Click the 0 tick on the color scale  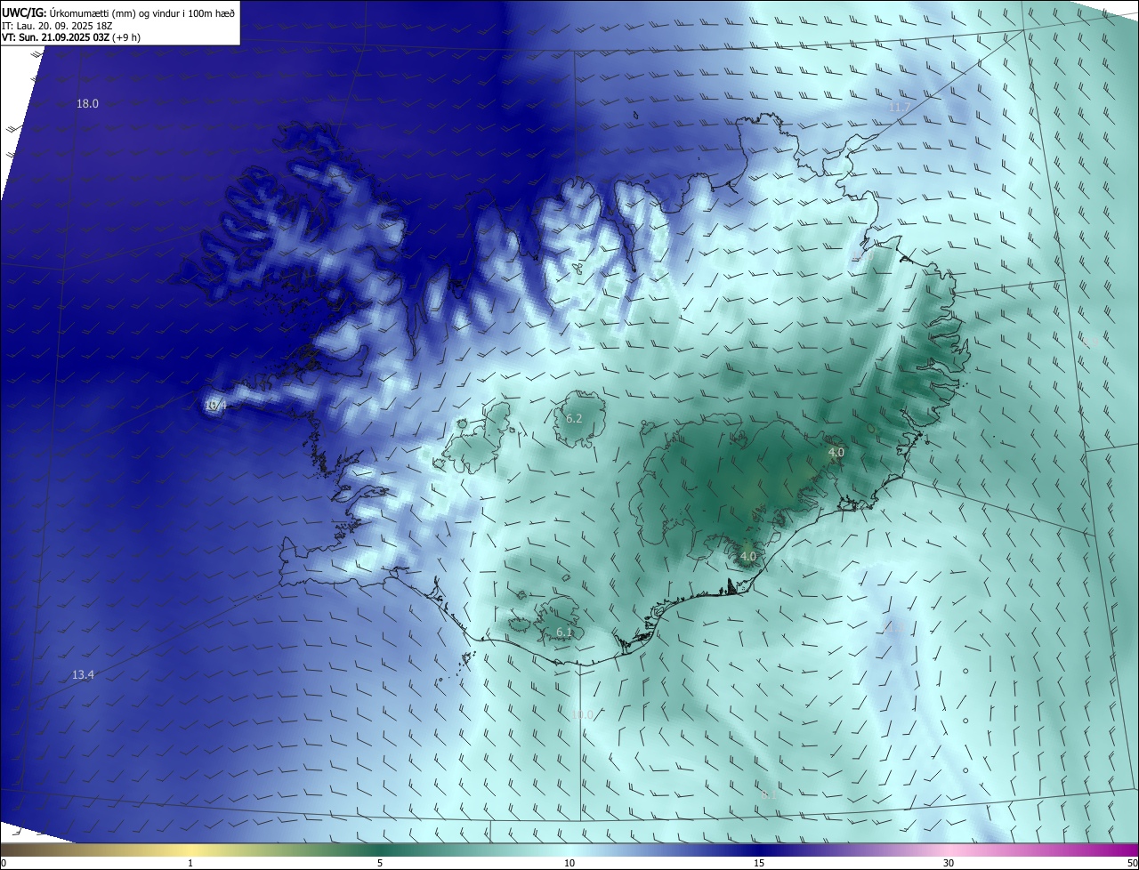click(x=4, y=863)
